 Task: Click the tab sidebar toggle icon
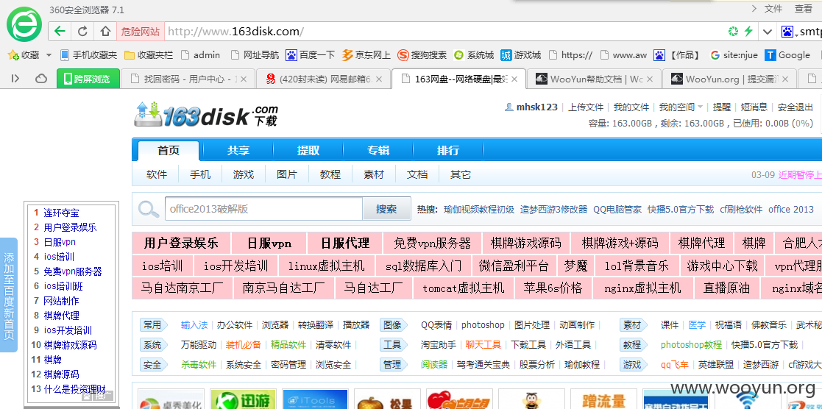15,79
